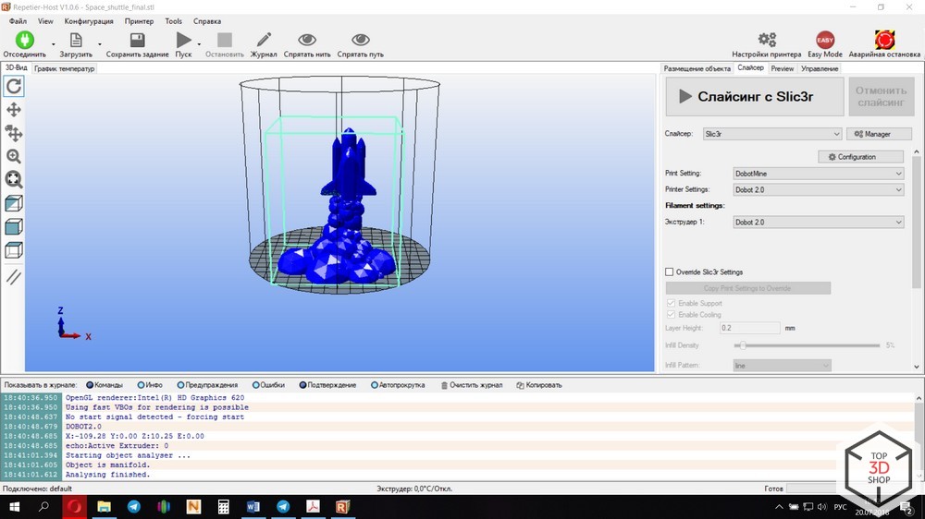Click Копировать log button
The width and height of the screenshot is (925, 519).
[x=539, y=385]
